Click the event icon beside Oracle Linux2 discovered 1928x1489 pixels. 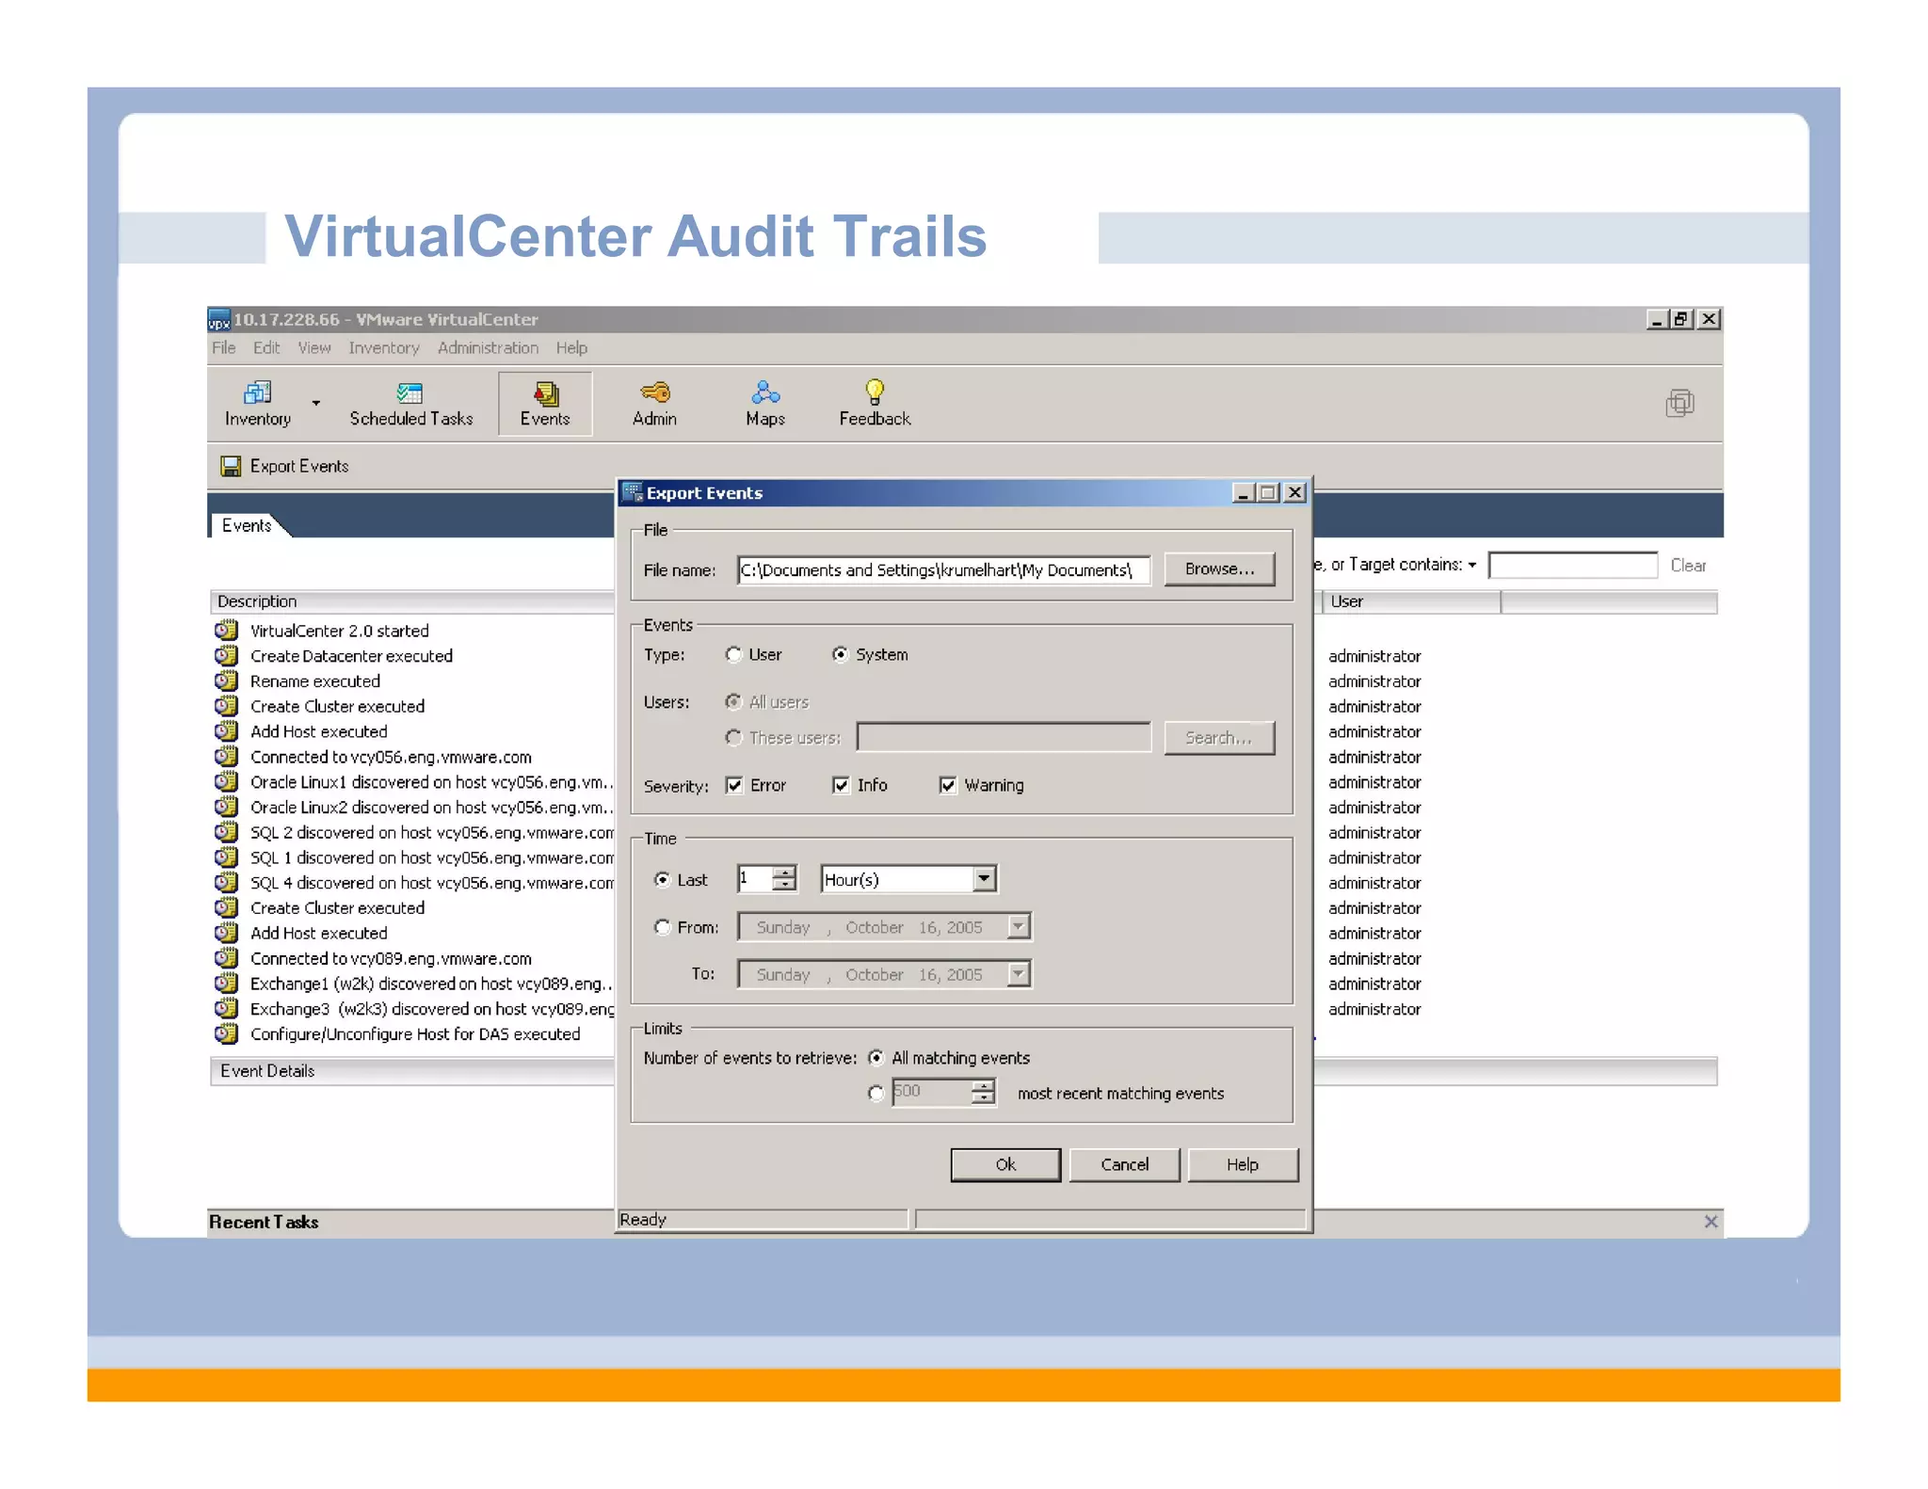click(226, 807)
